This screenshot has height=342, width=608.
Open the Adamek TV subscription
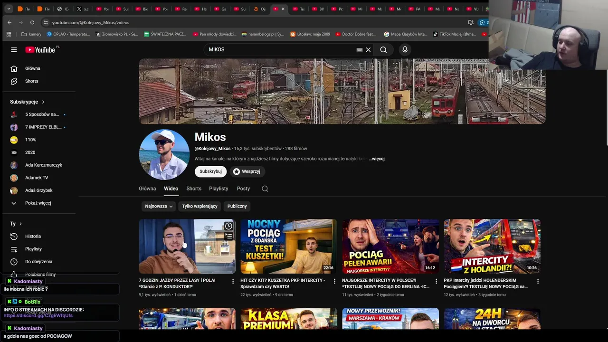(x=39, y=178)
